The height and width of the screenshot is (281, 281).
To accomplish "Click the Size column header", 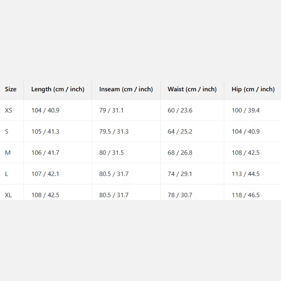I will [x=11, y=89].
